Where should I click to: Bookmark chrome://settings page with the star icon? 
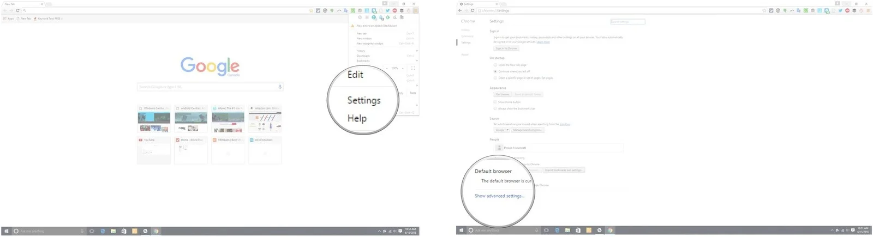[x=766, y=10]
